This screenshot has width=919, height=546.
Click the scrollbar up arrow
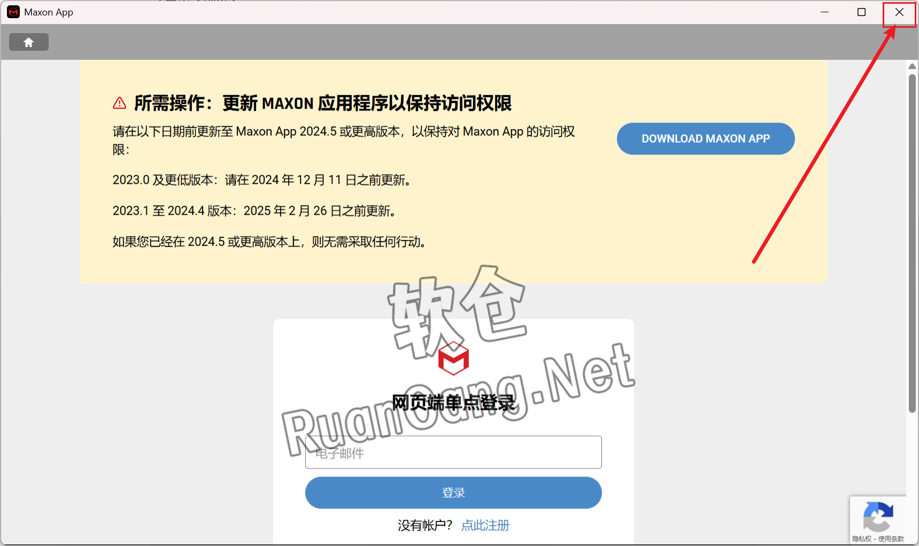tap(912, 66)
